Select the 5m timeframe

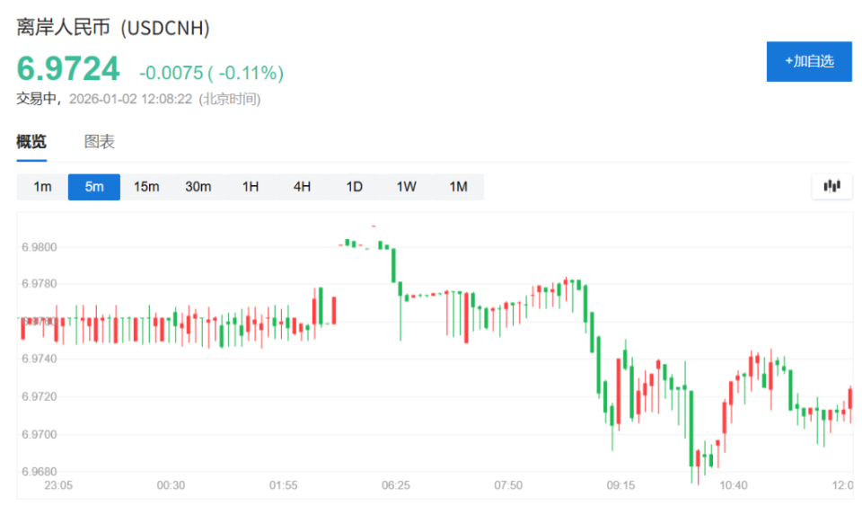click(x=94, y=187)
